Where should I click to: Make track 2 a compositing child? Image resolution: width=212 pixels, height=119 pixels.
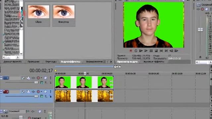(x=51, y=97)
